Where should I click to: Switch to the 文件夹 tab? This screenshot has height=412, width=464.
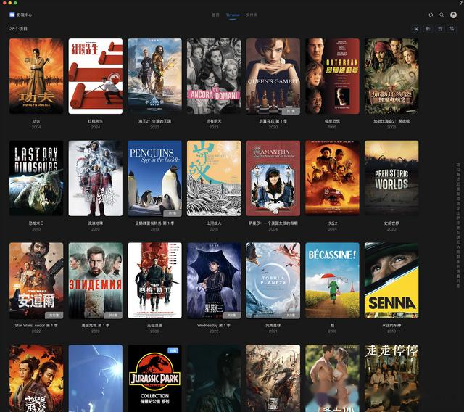pyautogui.click(x=252, y=15)
